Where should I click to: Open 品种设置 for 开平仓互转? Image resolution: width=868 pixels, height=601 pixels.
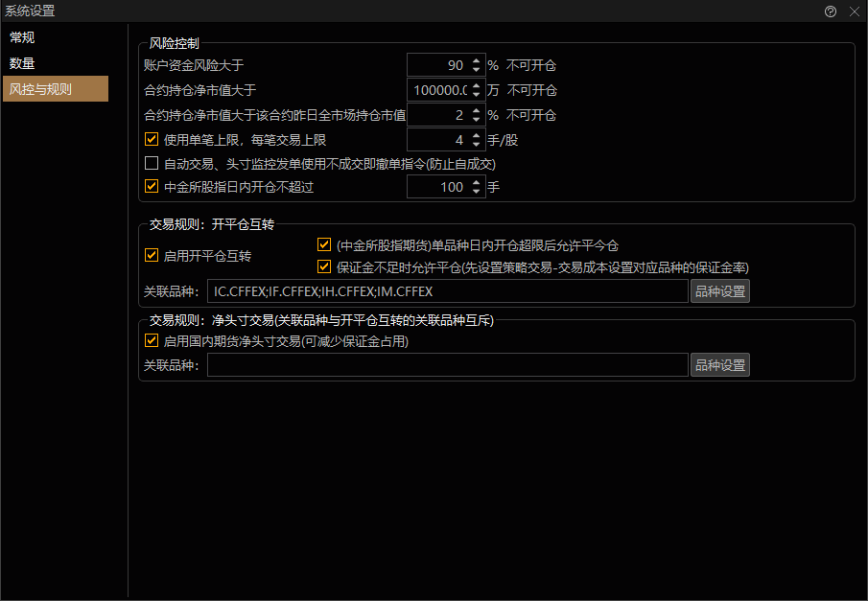720,291
